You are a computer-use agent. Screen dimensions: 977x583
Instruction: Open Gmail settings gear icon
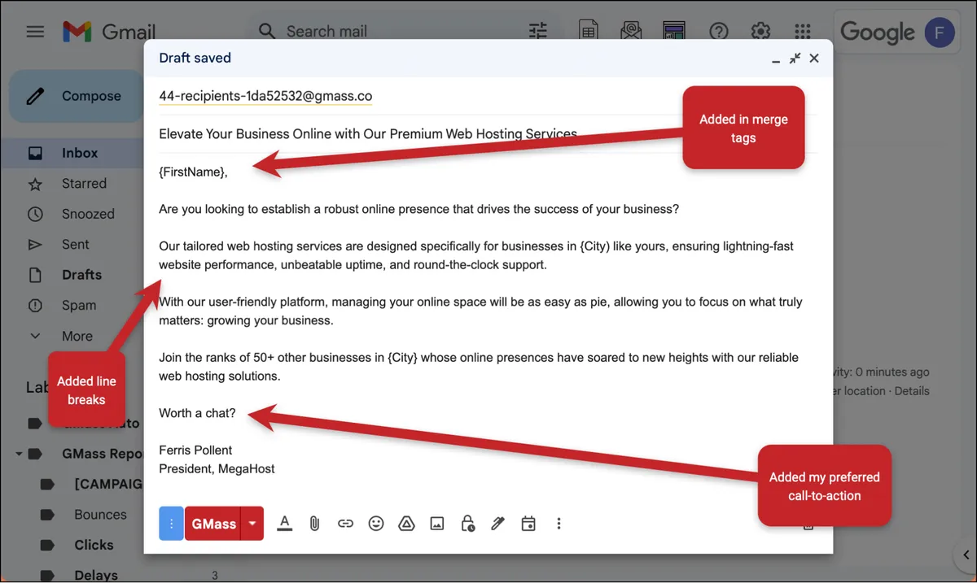[x=760, y=32]
